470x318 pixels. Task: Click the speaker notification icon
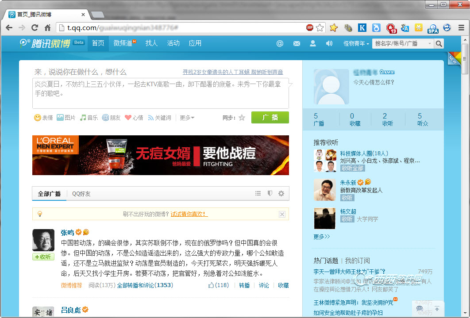329,43
